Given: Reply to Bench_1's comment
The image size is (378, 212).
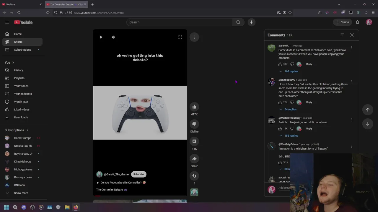Looking at the screenshot, I should tap(309, 64).
